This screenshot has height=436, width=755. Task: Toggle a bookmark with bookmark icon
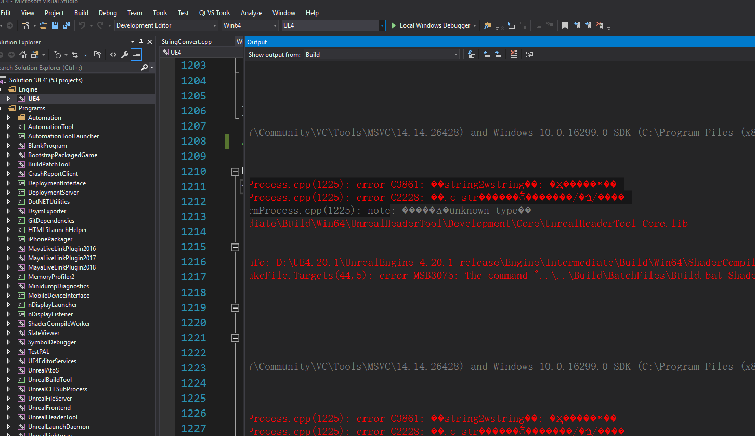565,25
